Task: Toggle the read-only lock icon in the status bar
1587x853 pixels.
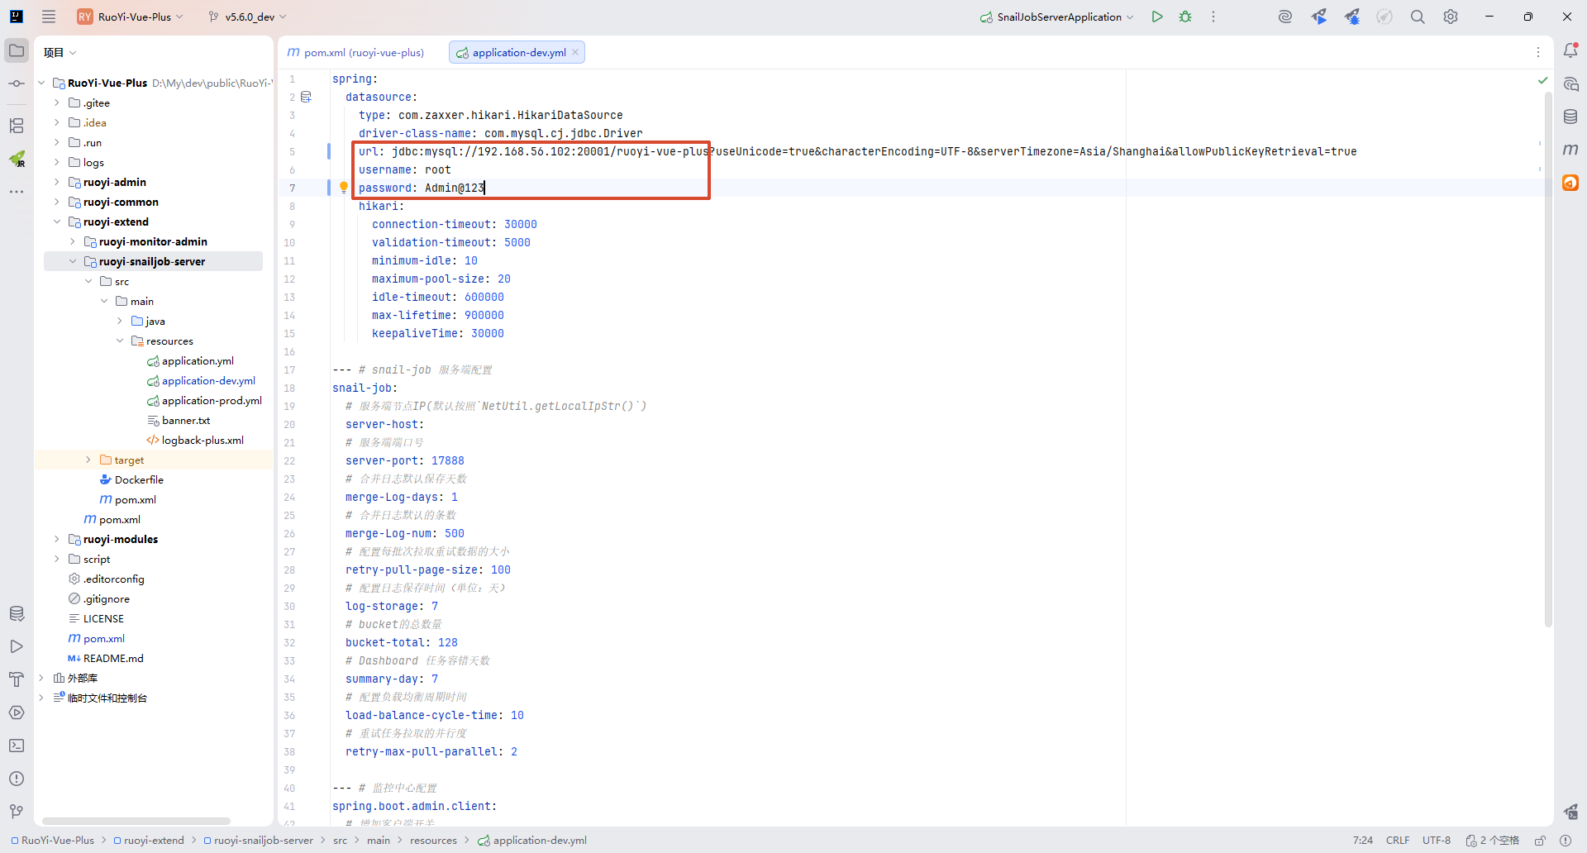Action: [x=1540, y=841]
